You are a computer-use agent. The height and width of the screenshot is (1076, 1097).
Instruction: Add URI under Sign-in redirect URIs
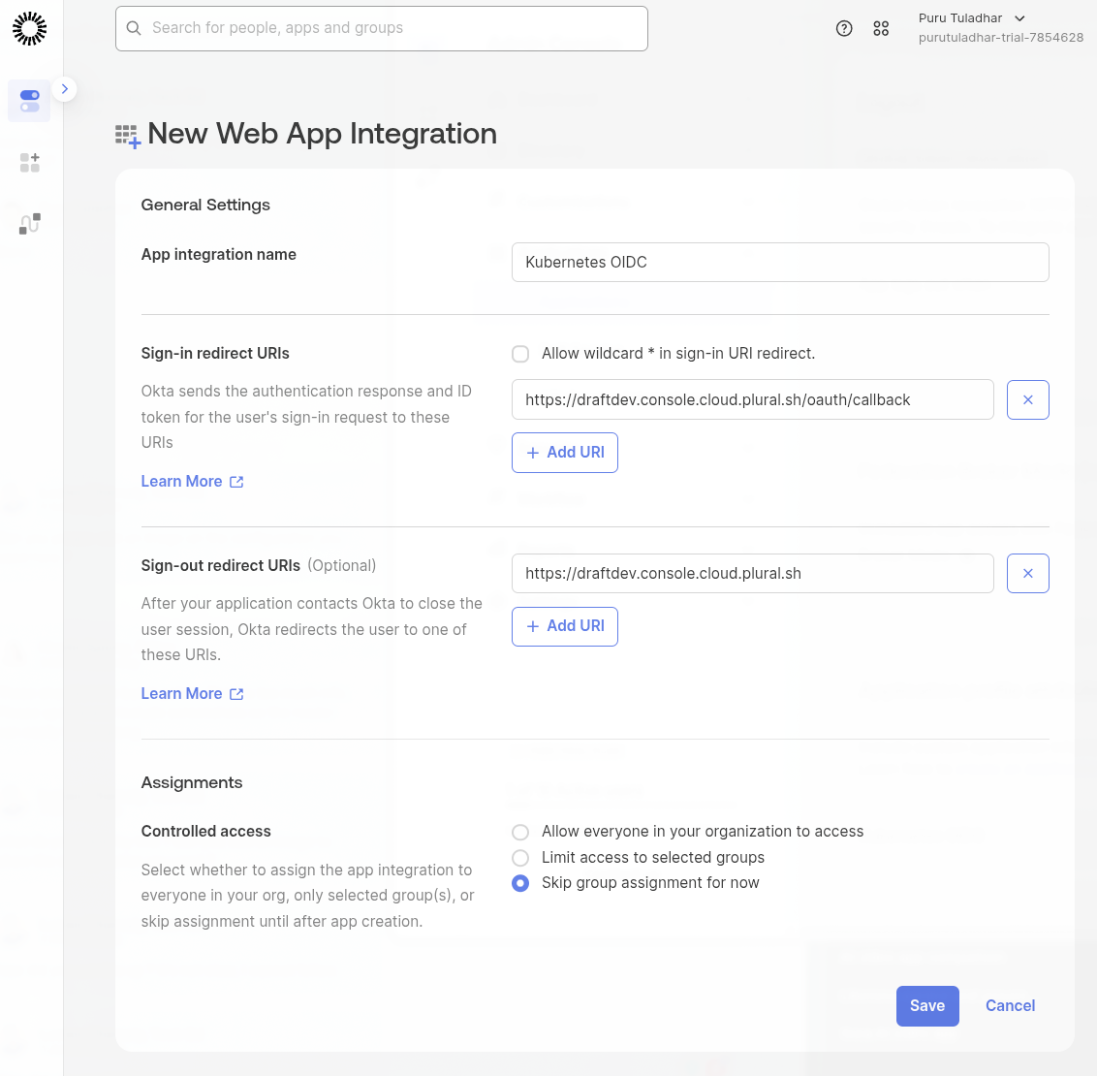[x=565, y=453]
